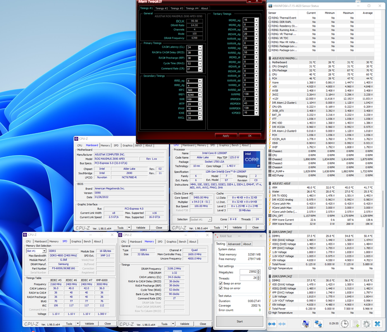Click the RING: Thermal Event status icon
This screenshot has width=387, height=332.
pos(270,18)
